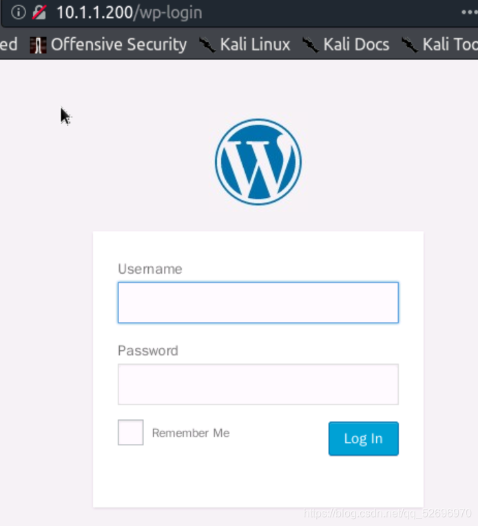Click the Remember Me label text
The width and height of the screenshot is (478, 526).
[191, 433]
